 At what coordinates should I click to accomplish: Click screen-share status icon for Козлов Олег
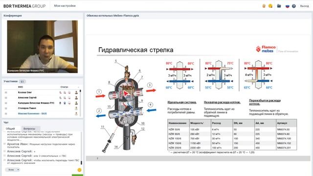click(x=69, y=92)
